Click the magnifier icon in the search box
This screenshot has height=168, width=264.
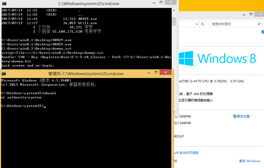click(x=259, y=24)
